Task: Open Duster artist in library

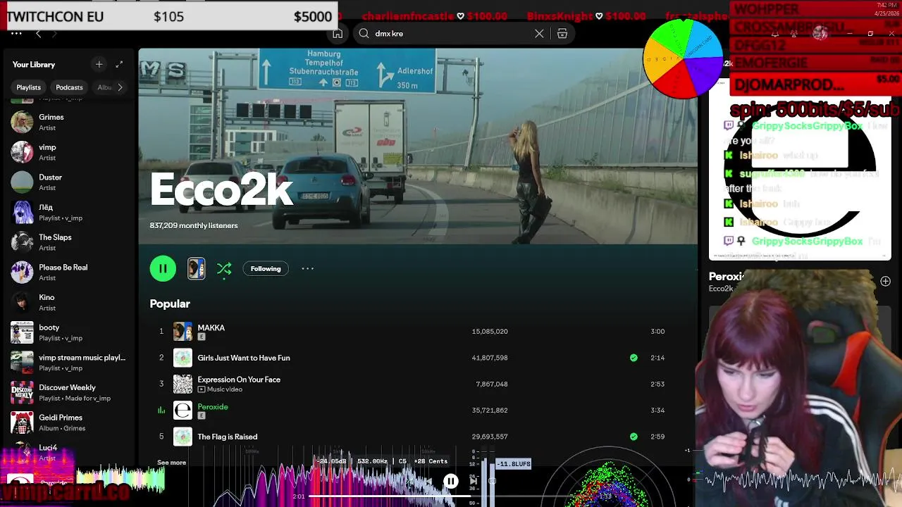Action: (68, 182)
